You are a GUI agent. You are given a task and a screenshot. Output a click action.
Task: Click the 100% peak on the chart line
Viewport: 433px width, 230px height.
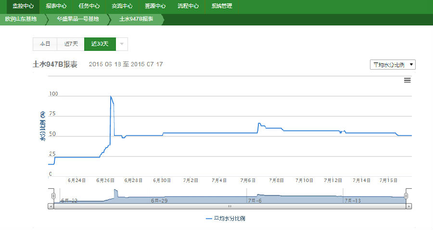click(111, 96)
